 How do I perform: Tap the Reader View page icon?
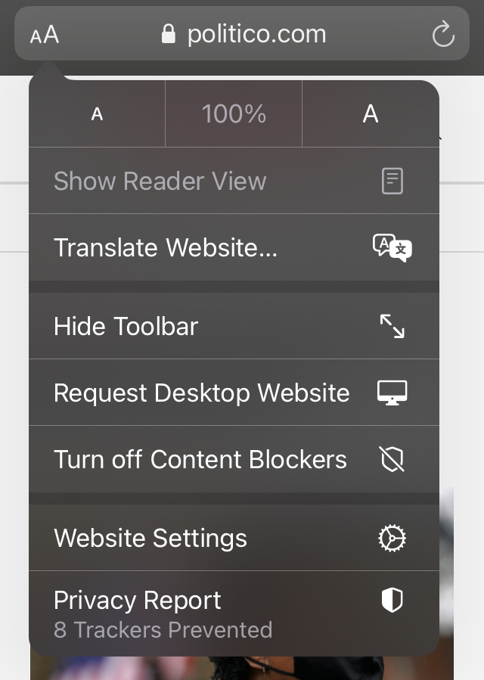coord(392,181)
